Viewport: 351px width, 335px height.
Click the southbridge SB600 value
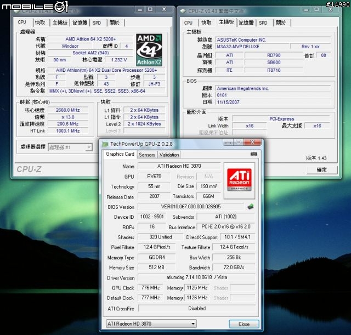point(274,62)
